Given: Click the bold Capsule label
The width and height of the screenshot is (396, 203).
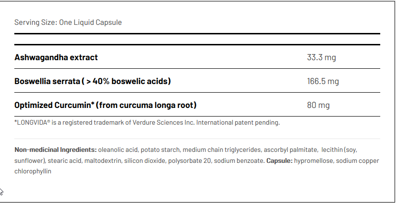Looking at the screenshot, I should [280, 160].
